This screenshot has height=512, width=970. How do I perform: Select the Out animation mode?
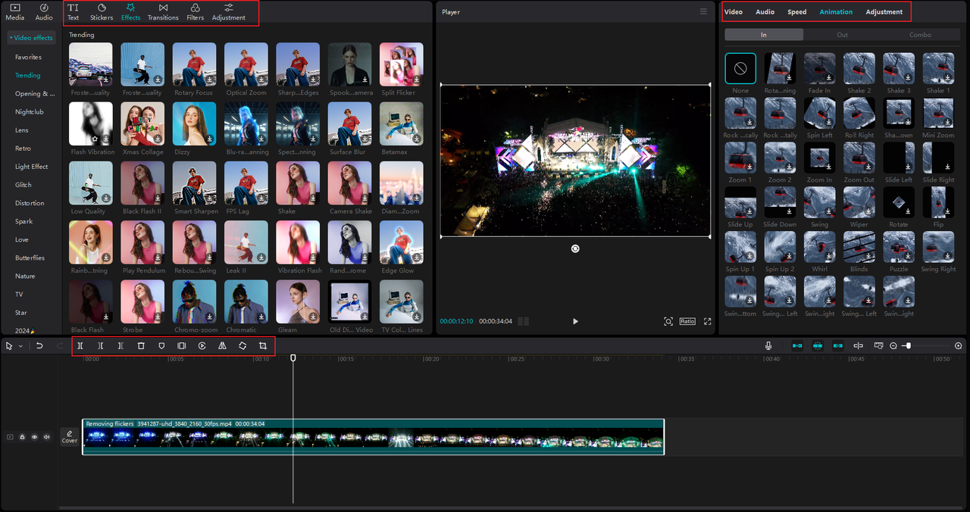[x=842, y=35]
